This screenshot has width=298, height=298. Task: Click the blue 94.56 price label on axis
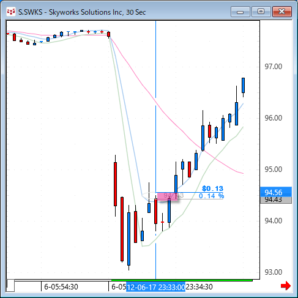click(276, 192)
